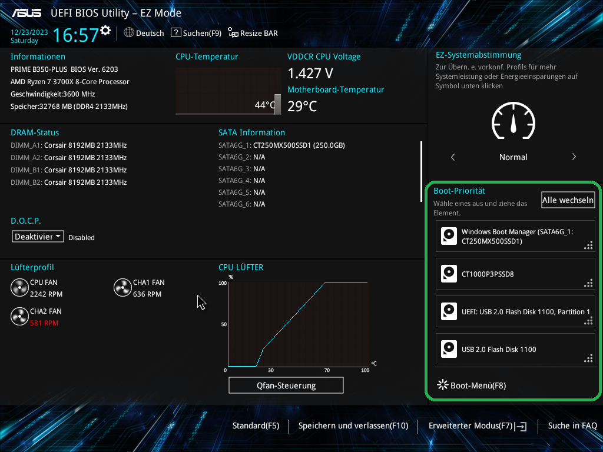The height and width of the screenshot is (452, 603).
Task: Click the 29°C motherboard temperature
Action: click(302, 106)
